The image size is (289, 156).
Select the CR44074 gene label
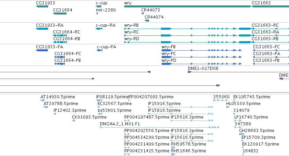pos(154,17)
